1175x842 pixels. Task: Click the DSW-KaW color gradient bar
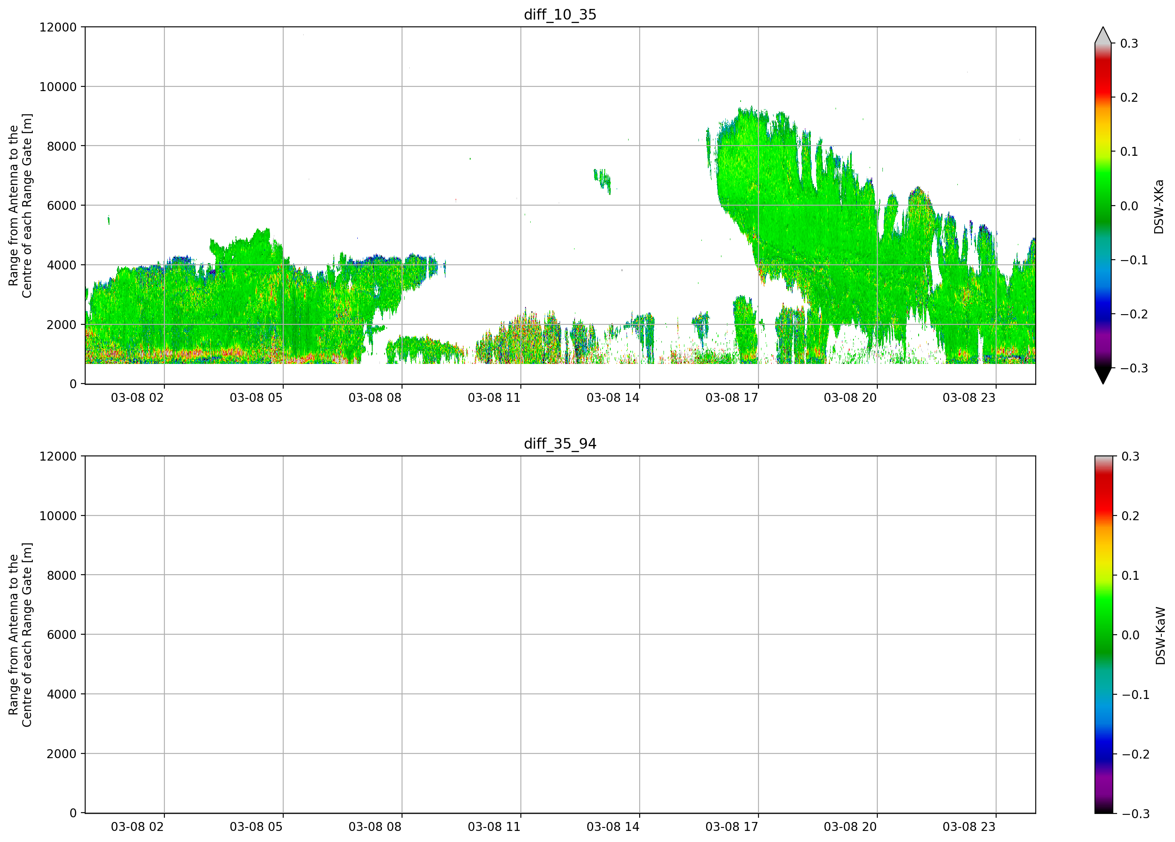1103,634
